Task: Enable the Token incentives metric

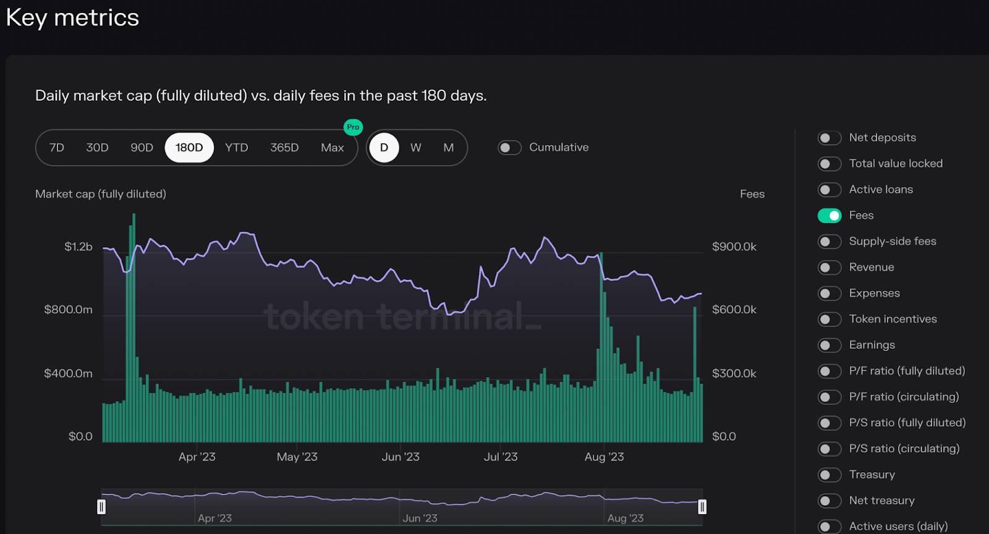Action: tap(830, 320)
